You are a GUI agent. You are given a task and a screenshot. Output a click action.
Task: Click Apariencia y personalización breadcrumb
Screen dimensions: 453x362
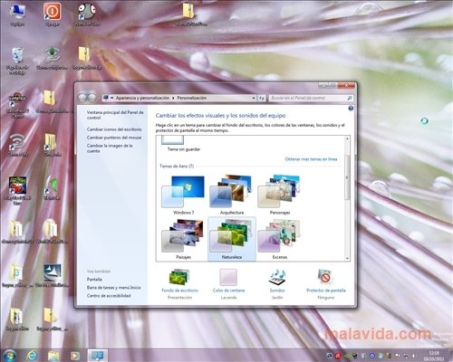click(142, 98)
